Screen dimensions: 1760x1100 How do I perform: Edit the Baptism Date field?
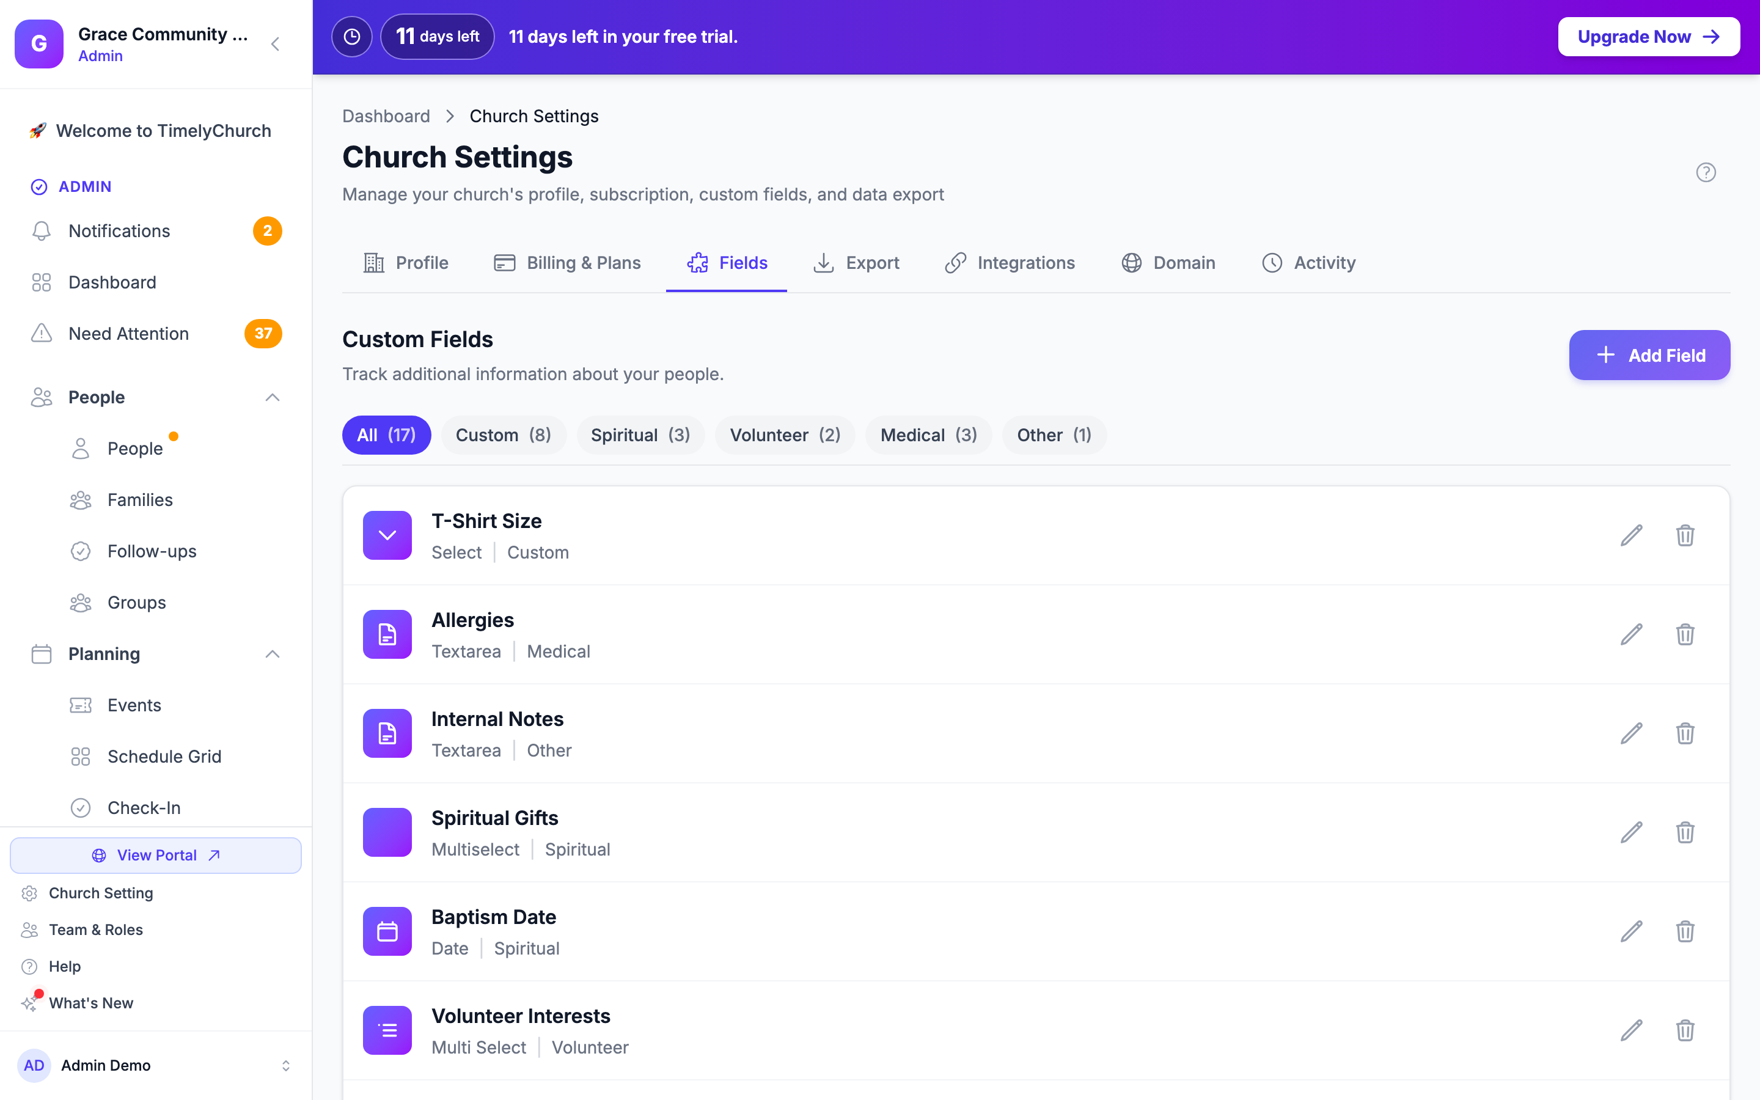1631,931
